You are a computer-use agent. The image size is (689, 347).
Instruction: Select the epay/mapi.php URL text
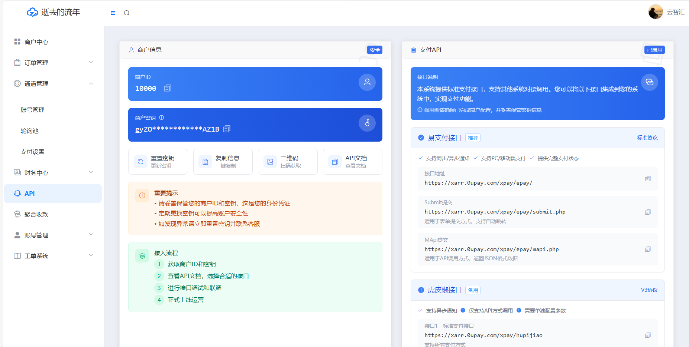(492, 249)
